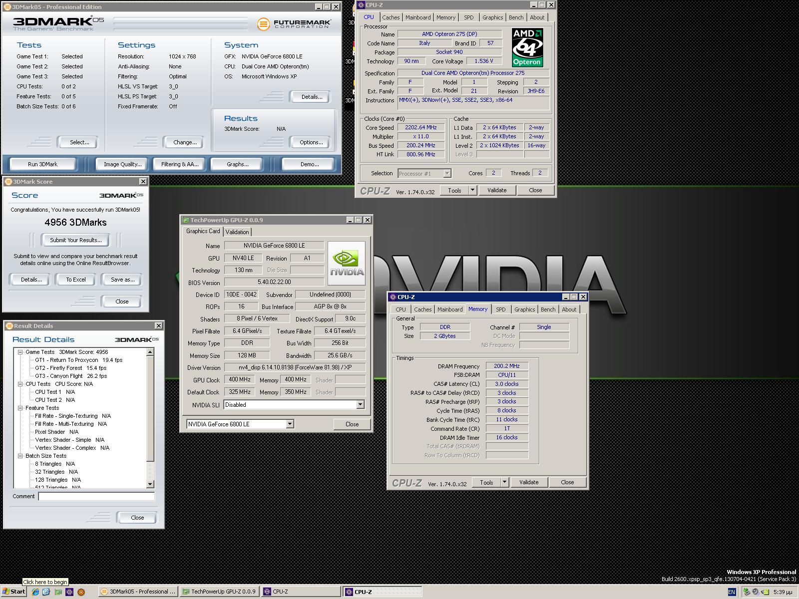The width and height of the screenshot is (799, 599).
Task: Switch to Mainboard tab in top CPU-Z window
Action: tap(418, 17)
